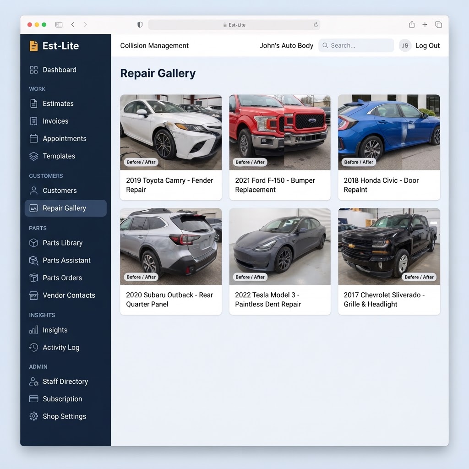Open the silver Subaru Outback photo
This screenshot has height=469, width=469.
point(171,246)
